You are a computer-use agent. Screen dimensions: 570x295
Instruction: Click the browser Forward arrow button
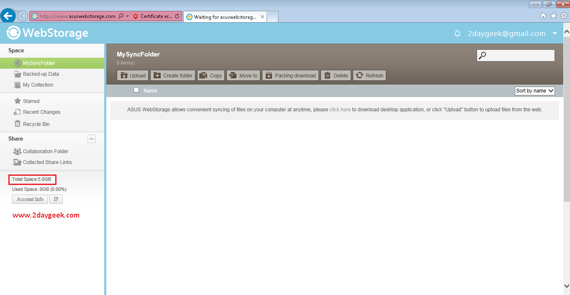23,16
